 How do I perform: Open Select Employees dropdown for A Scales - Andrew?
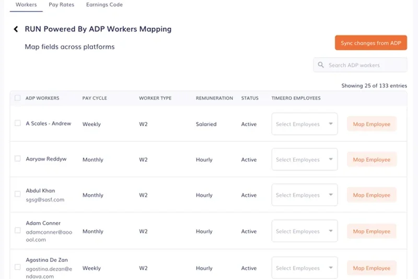click(304, 124)
